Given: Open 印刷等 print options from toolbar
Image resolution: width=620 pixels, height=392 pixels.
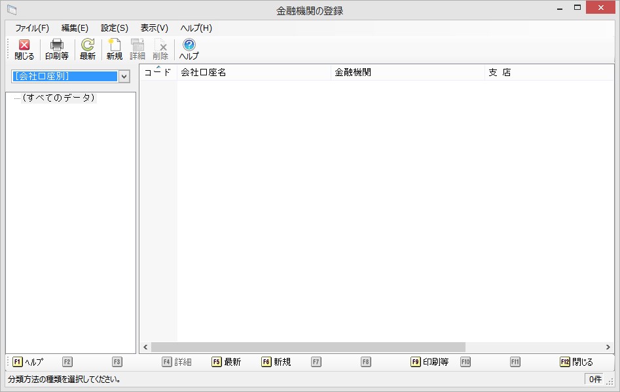Looking at the screenshot, I should 57,49.
